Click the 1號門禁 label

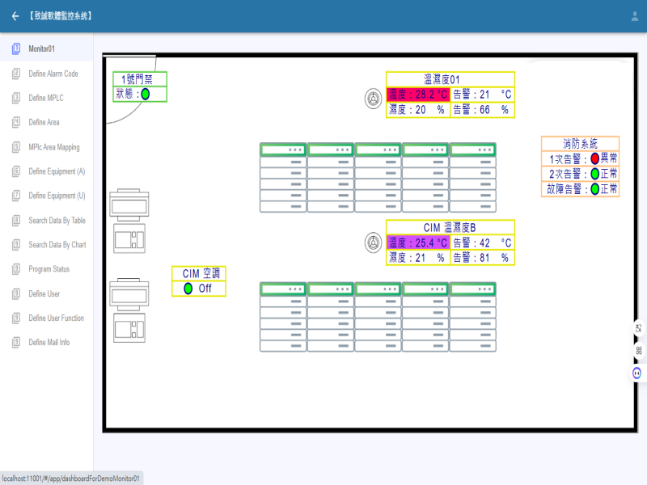(x=137, y=79)
